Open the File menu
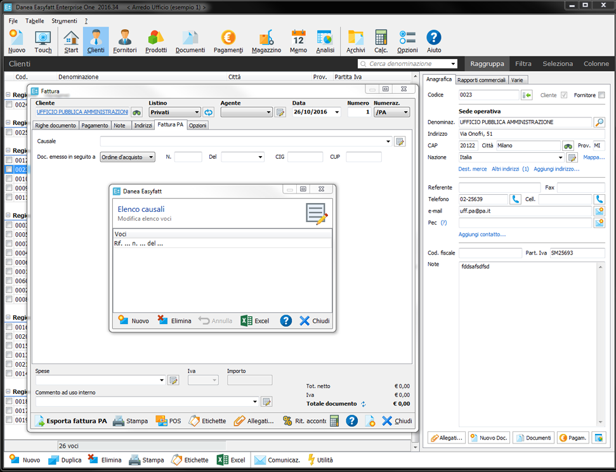The width and height of the screenshot is (616, 472). (13, 21)
